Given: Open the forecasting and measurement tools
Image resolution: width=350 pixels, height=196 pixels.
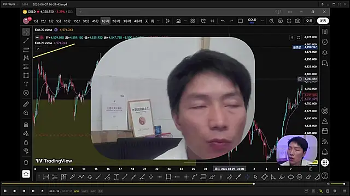Looking at the screenshot, I should (26, 66).
